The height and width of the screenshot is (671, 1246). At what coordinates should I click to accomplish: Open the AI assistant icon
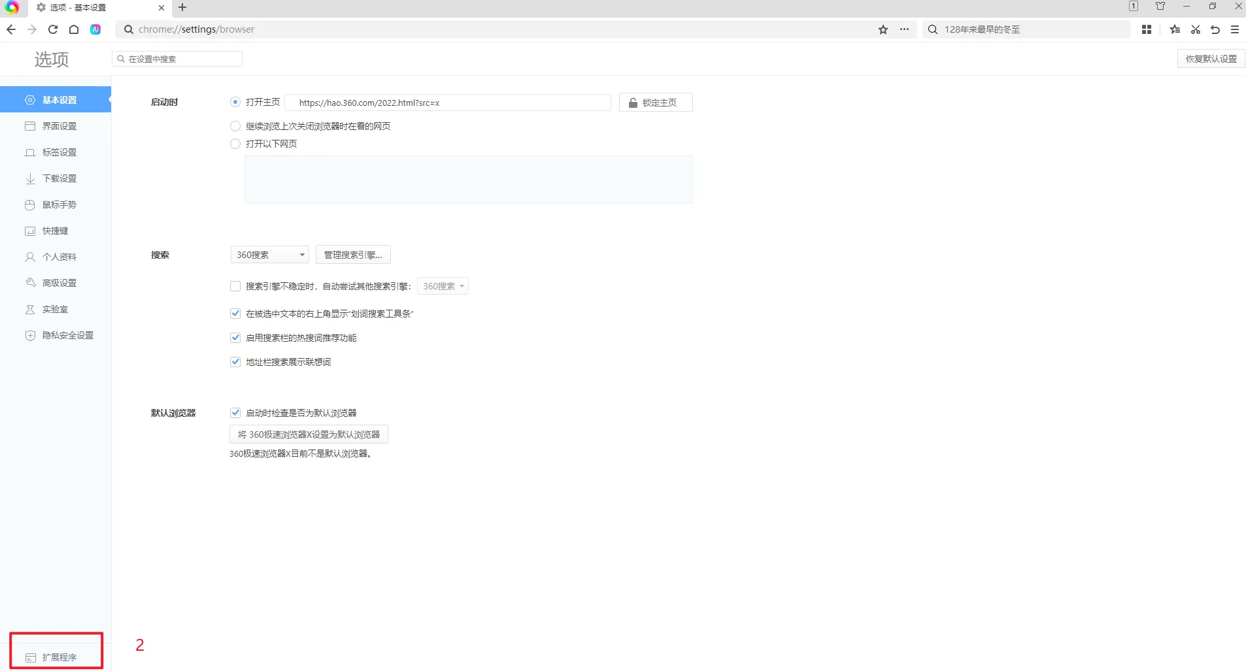click(95, 29)
